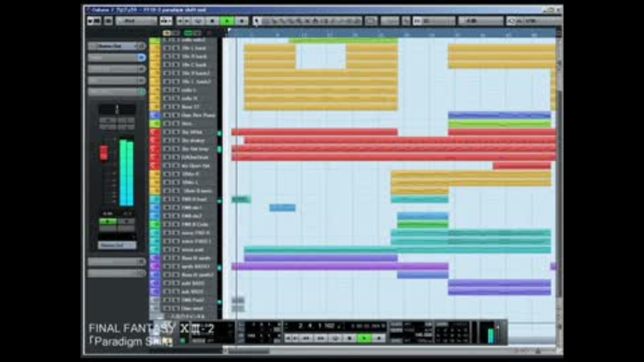Open the grid type dropdown in toolbar
Image resolution: width=644 pixels, height=362 pixels.
coord(480,21)
